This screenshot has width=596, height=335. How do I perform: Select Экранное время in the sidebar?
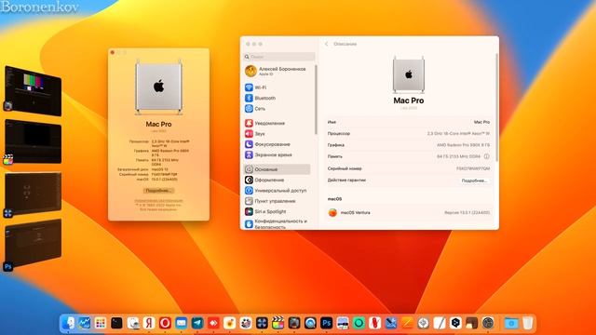pos(277,155)
